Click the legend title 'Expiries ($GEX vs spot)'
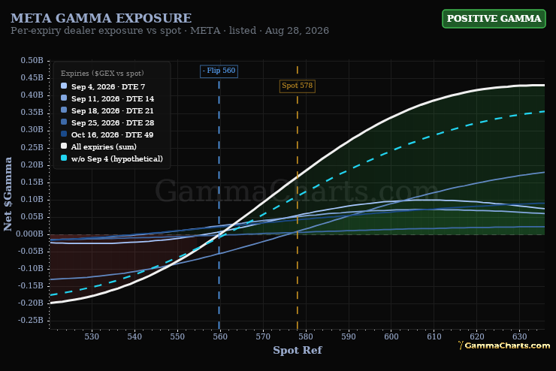Viewport: 556px width, 371px height. tap(102, 74)
